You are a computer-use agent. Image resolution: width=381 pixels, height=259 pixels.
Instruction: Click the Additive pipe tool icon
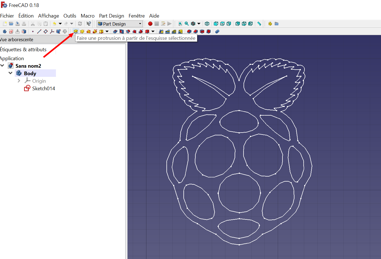tap(95, 31)
